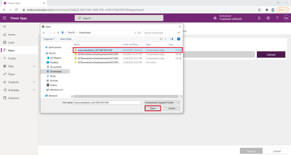Image resolution: width=291 pixels, height=155 pixels.
Task: Open the Chrome extensions puzzle icon
Action: pos(267,10)
